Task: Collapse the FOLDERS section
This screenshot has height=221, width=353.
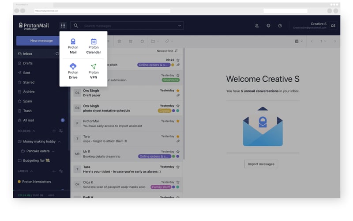Action: (34, 131)
